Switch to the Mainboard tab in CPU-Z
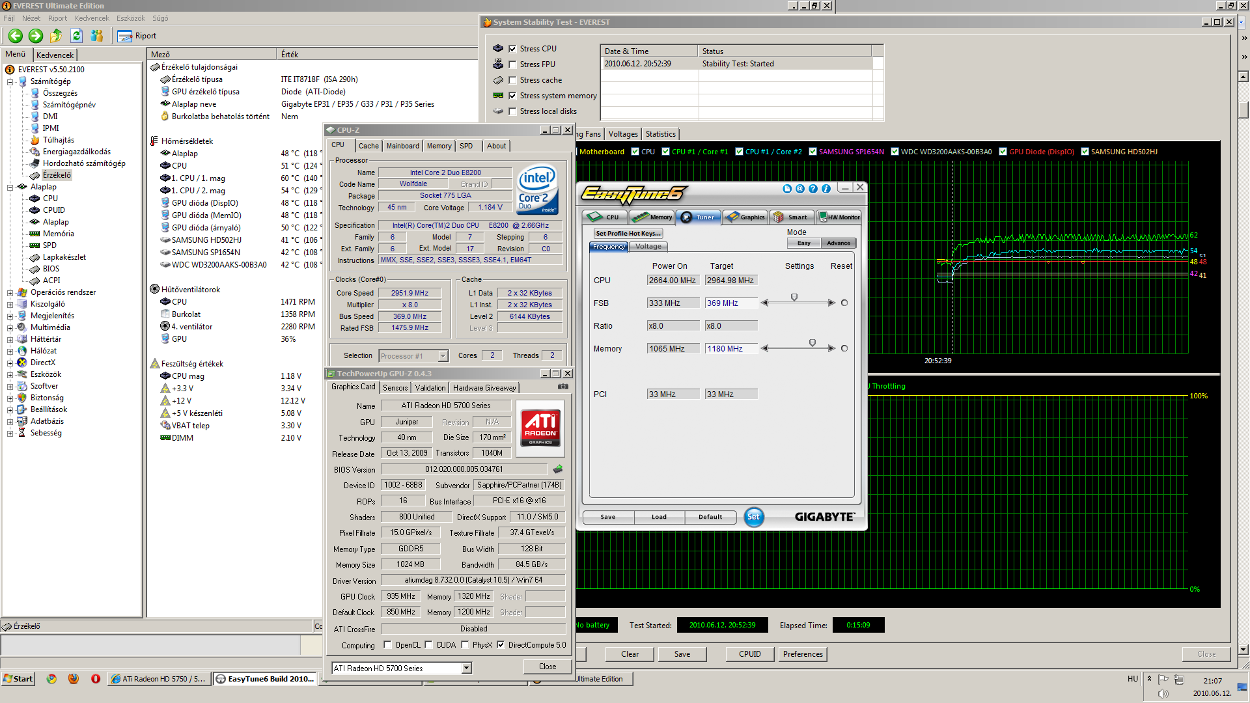The image size is (1250, 703). click(x=403, y=146)
